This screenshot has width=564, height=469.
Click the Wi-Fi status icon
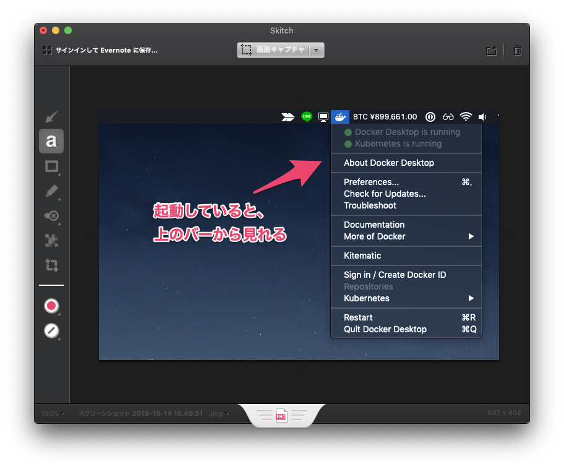pyautogui.click(x=466, y=116)
